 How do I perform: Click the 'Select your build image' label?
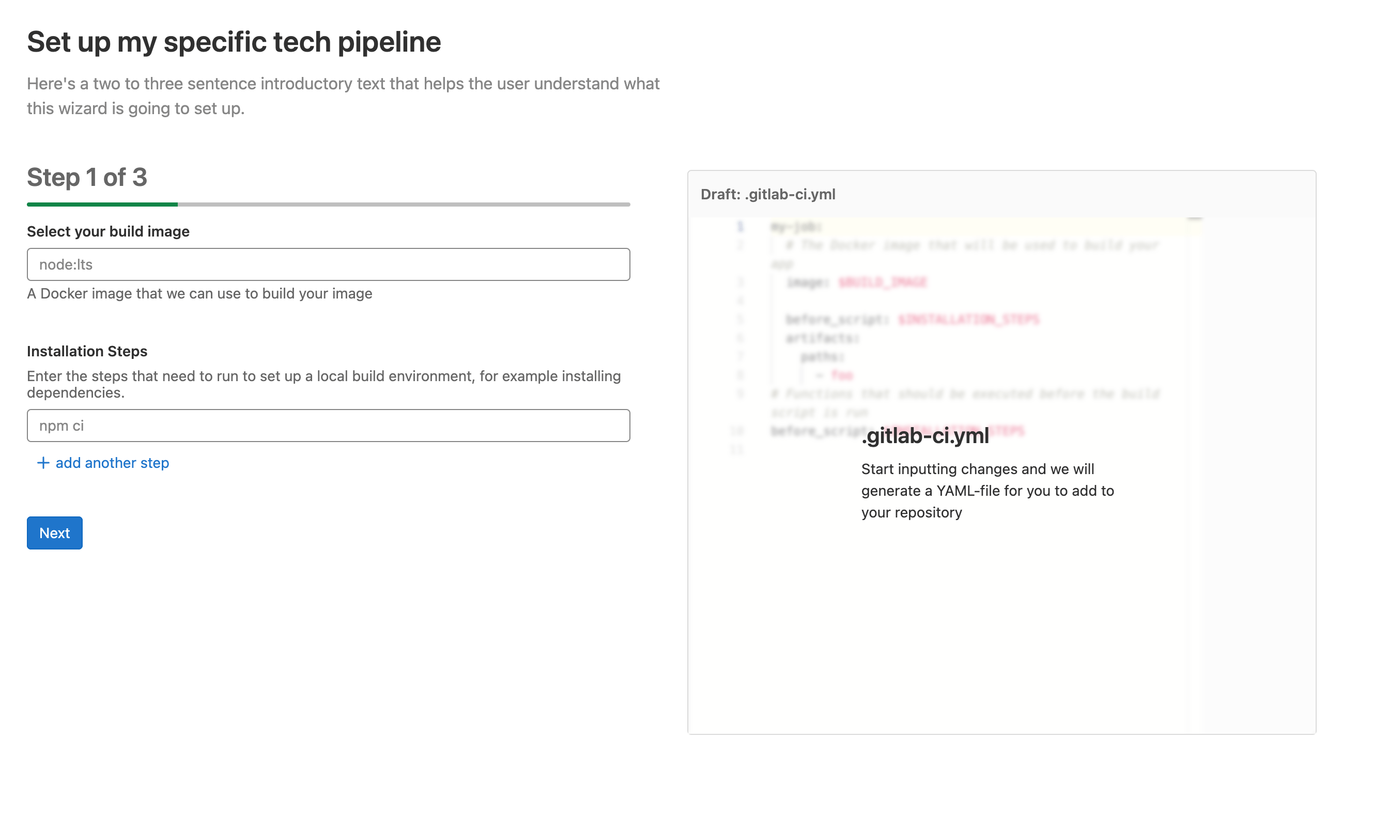(108, 231)
